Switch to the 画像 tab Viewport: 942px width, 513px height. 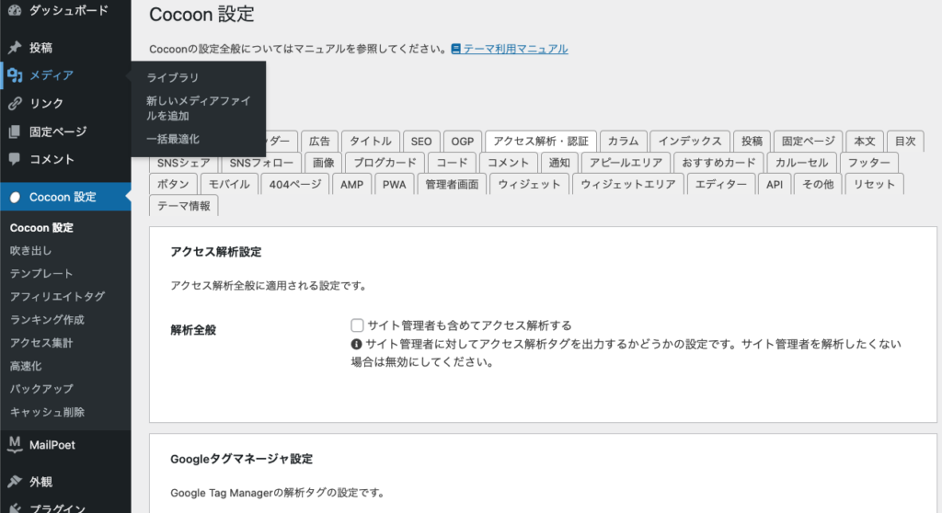pyautogui.click(x=323, y=163)
